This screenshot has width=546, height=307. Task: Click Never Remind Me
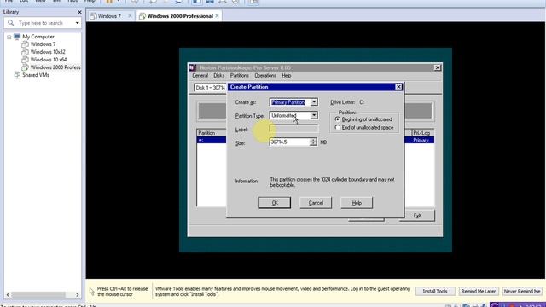(x=522, y=292)
